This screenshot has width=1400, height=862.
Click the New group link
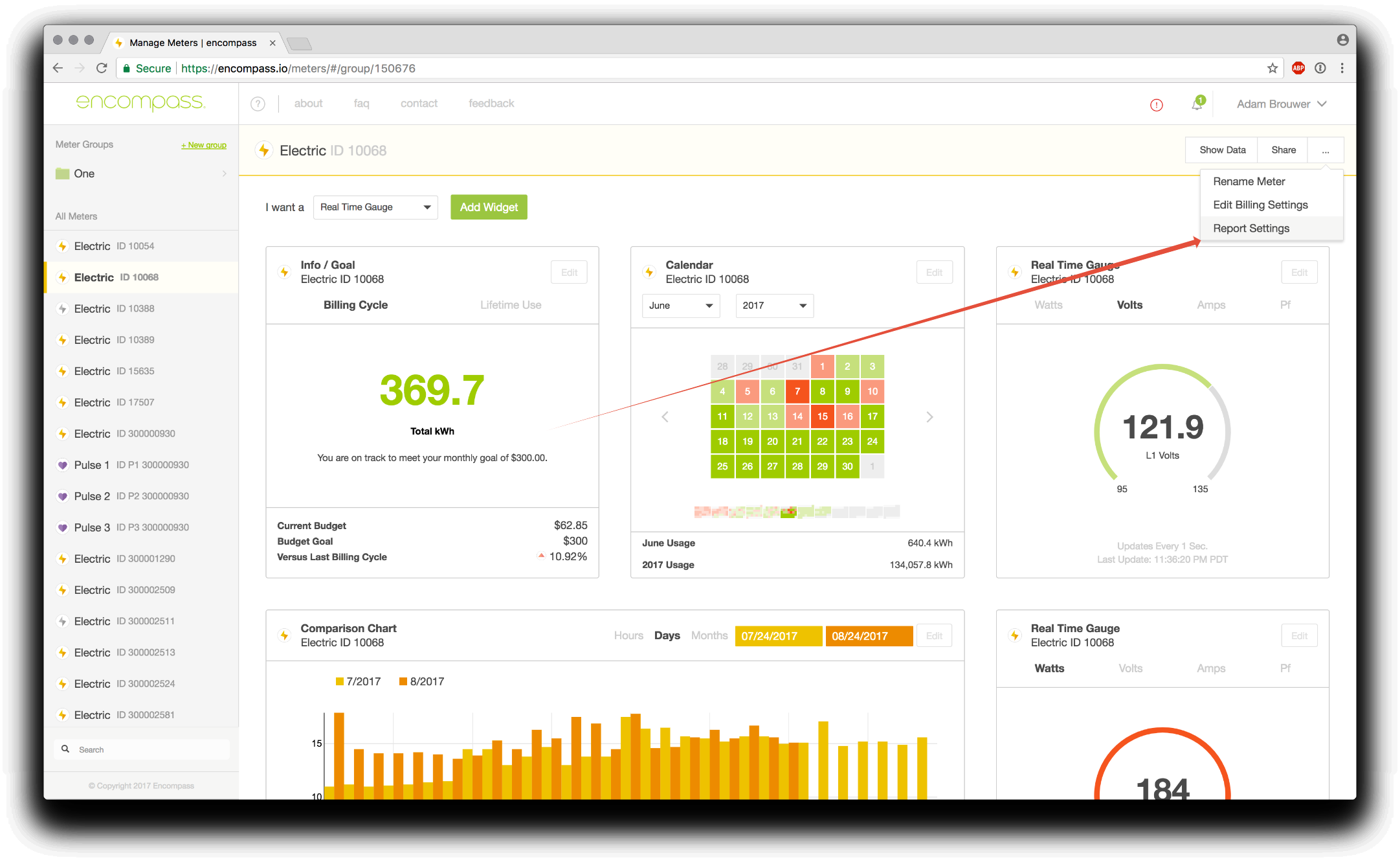coord(204,145)
